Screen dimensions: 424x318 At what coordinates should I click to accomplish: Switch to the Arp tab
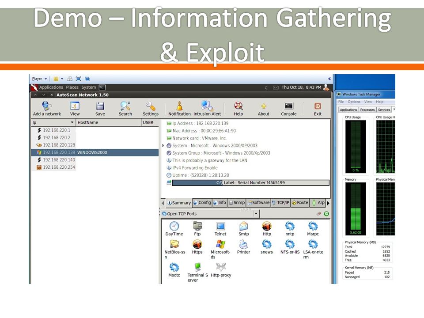point(318,203)
